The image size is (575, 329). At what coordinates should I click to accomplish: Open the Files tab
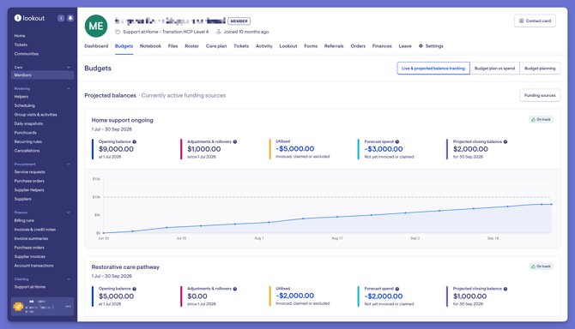tap(172, 46)
